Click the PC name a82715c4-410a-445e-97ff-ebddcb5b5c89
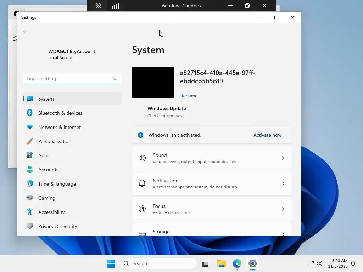This screenshot has height=272, width=363. click(x=218, y=77)
